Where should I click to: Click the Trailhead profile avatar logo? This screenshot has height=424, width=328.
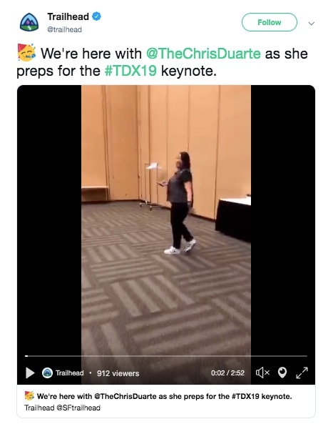(29, 22)
